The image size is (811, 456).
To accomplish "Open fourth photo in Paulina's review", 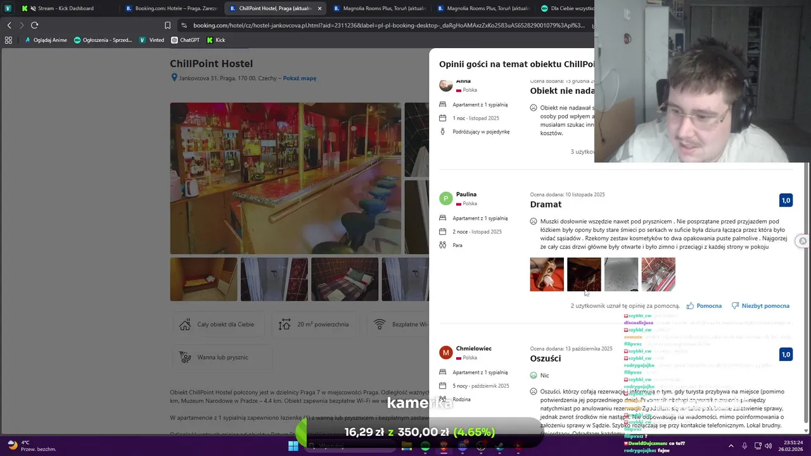I will (x=658, y=274).
